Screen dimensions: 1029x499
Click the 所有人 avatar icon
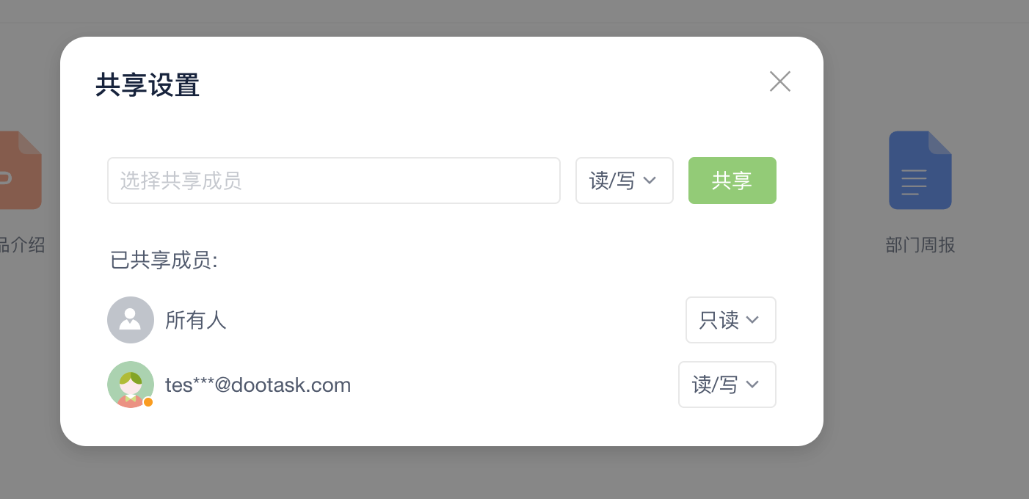coord(131,320)
